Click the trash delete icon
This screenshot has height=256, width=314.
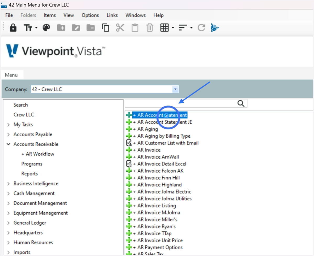150,27
